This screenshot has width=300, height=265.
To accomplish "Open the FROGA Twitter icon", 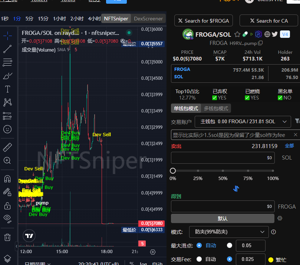I will pyautogui.click(x=275, y=34).
